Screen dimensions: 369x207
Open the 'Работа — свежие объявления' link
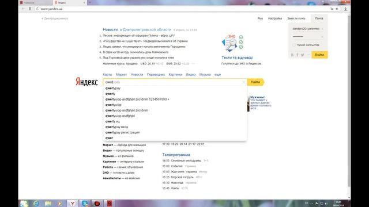123,167
